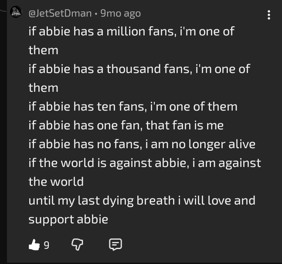Open the @JetSetDman username link
Viewport: 282px width, 264px height.
tap(60, 14)
